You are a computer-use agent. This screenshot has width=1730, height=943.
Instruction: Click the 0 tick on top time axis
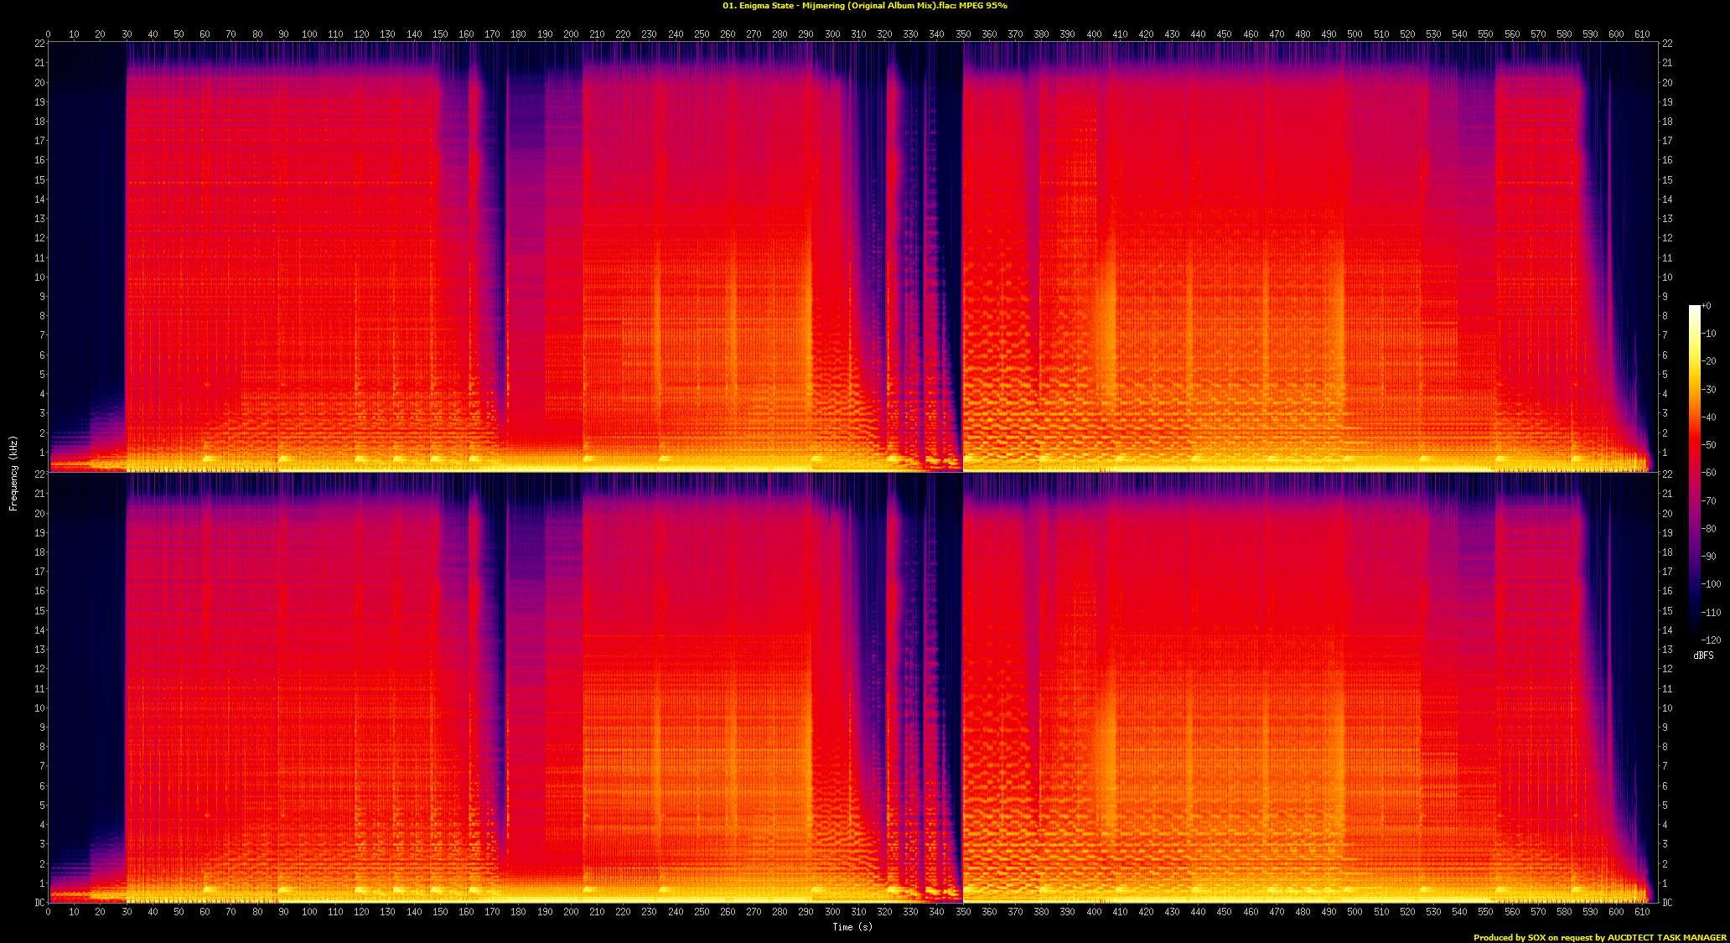(48, 34)
